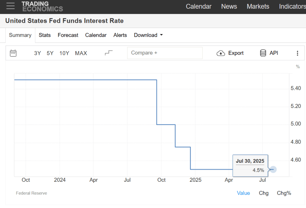The width and height of the screenshot is (306, 208).
Task: Switch to the Stats tab
Action: click(x=45, y=35)
